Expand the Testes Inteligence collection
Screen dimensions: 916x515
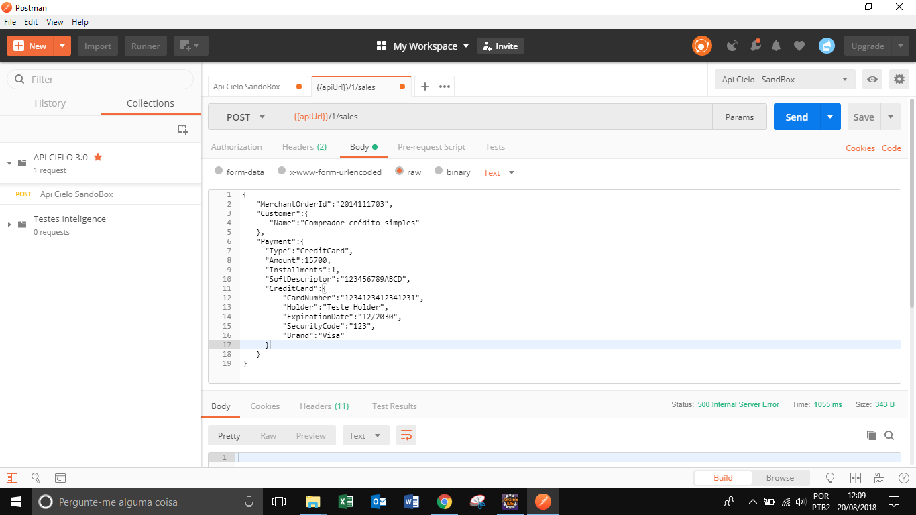point(9,225)
